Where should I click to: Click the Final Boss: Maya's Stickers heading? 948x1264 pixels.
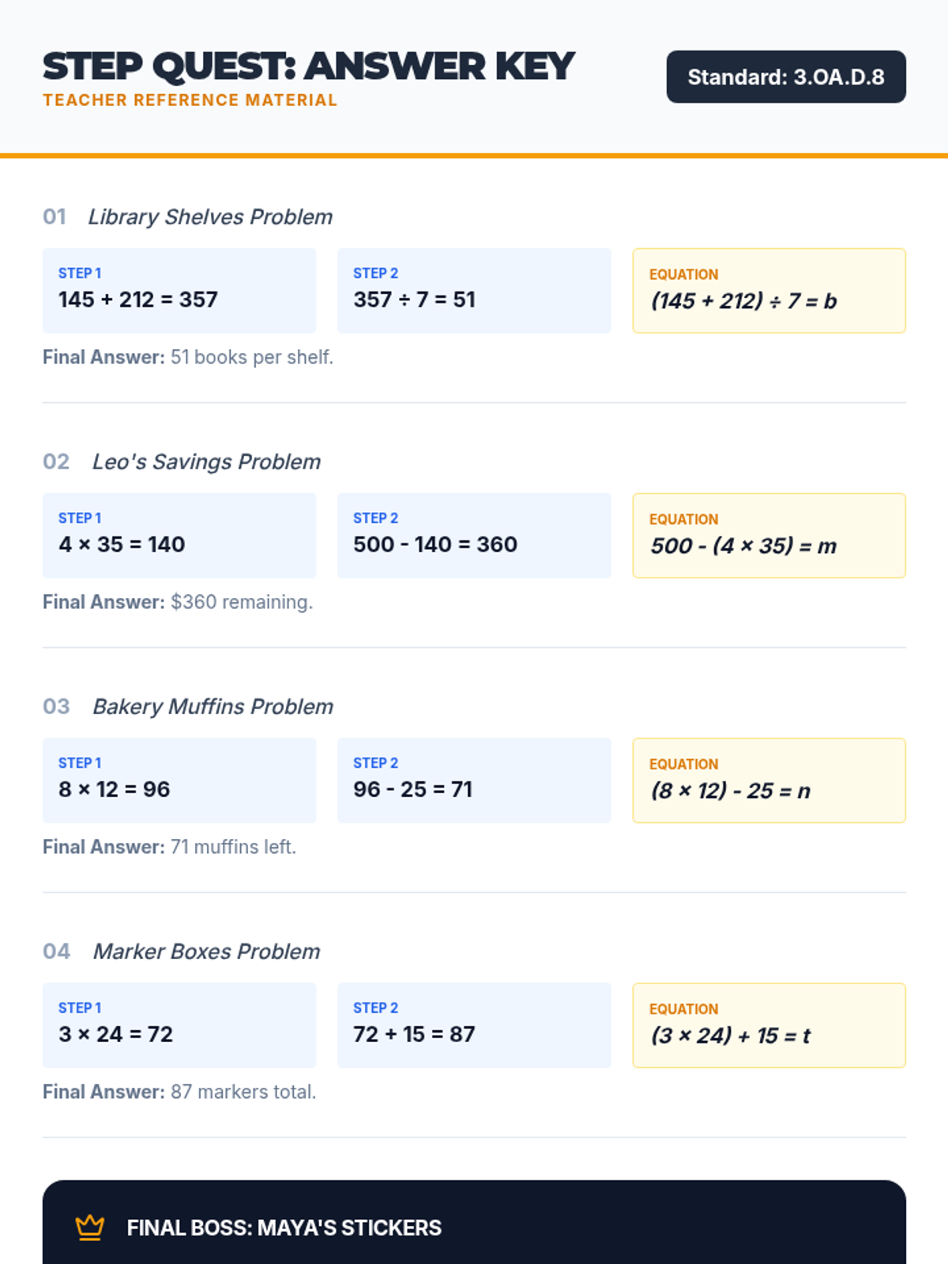point(284,1228)
